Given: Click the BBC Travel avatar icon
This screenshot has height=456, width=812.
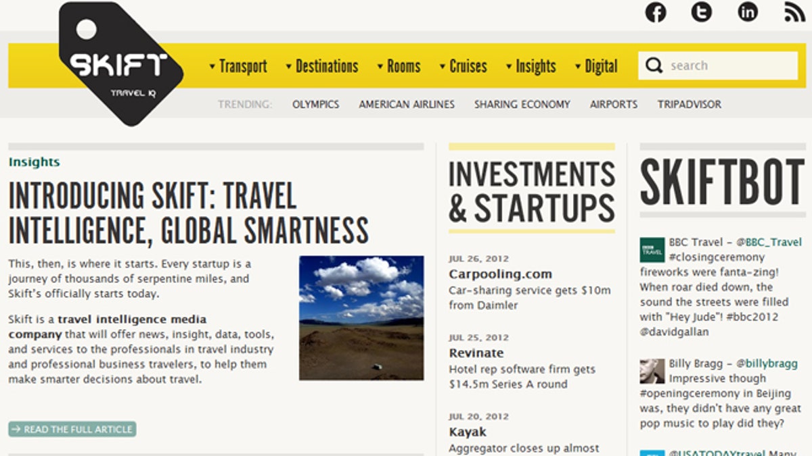Looking at the screenshot, I should tap(652, 249).
